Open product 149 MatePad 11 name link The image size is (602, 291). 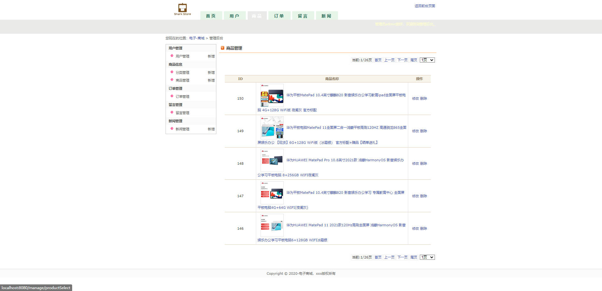click(x=346, y=128)
